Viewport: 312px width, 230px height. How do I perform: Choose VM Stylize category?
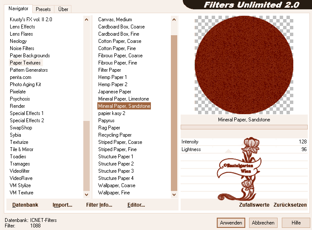[x=20, y=185]
